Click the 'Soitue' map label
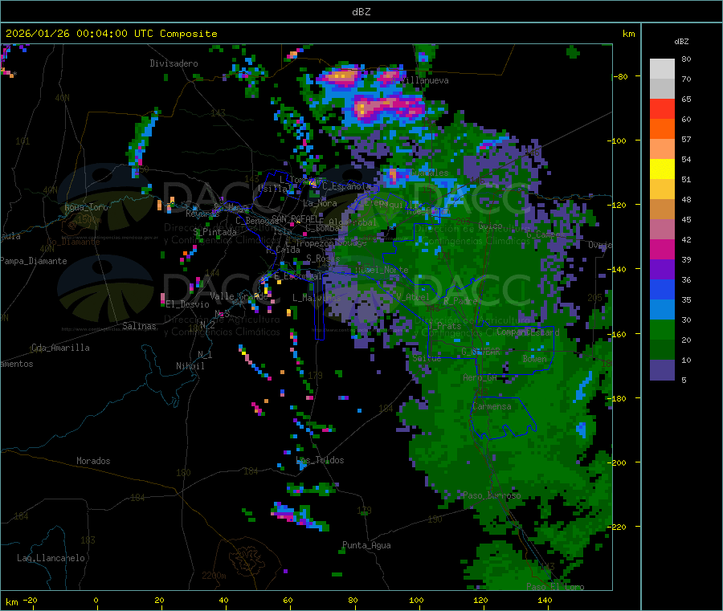 pyautogui.click(x=427, y=358)
